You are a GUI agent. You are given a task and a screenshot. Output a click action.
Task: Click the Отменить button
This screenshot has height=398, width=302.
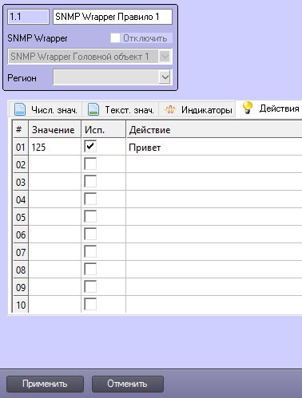(128, 384)
